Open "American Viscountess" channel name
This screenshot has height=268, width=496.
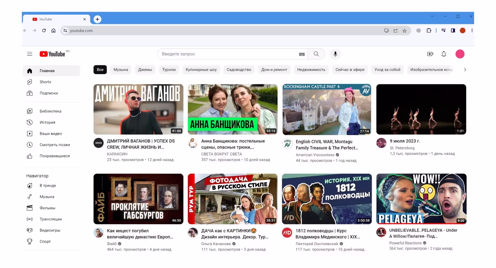point(315,155)
